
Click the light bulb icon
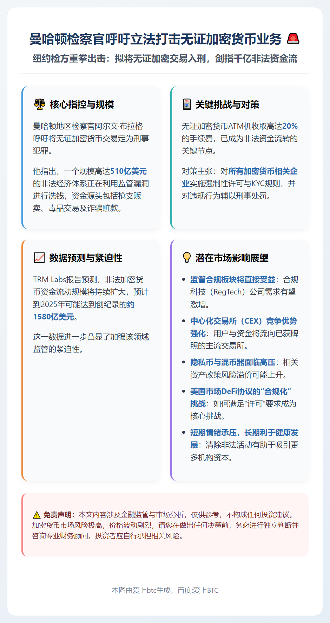(187, 258)
